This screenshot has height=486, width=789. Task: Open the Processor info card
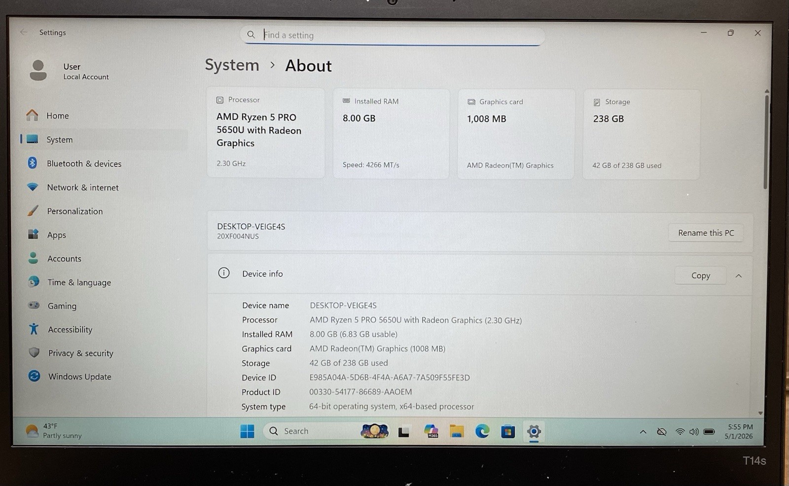coord(266,133)
